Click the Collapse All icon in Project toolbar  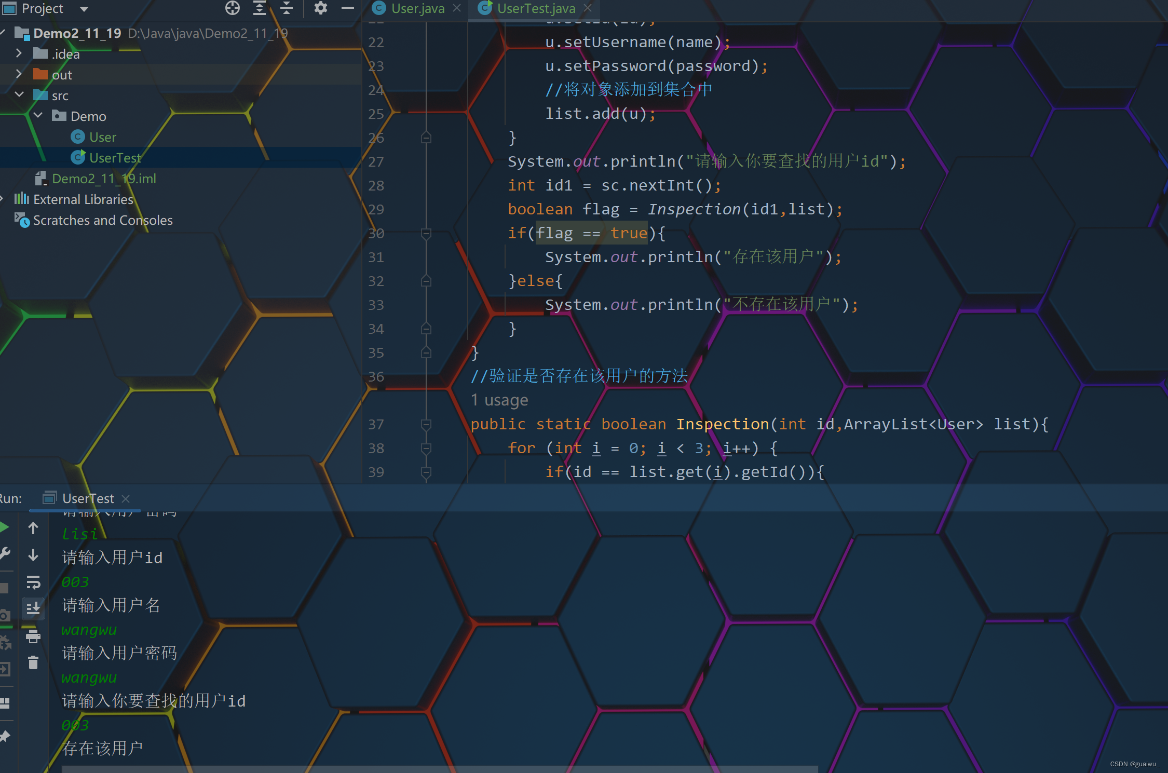287,8
